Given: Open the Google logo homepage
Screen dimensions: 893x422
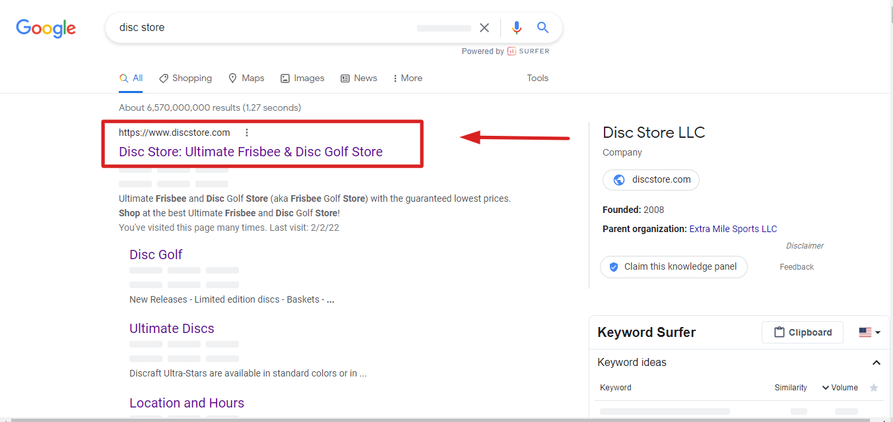Looking at the screenshot, I should click(x=46, y=28).
